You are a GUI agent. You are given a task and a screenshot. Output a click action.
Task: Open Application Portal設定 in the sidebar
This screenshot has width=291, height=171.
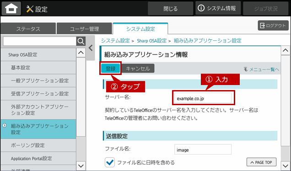tap(38, 158)
